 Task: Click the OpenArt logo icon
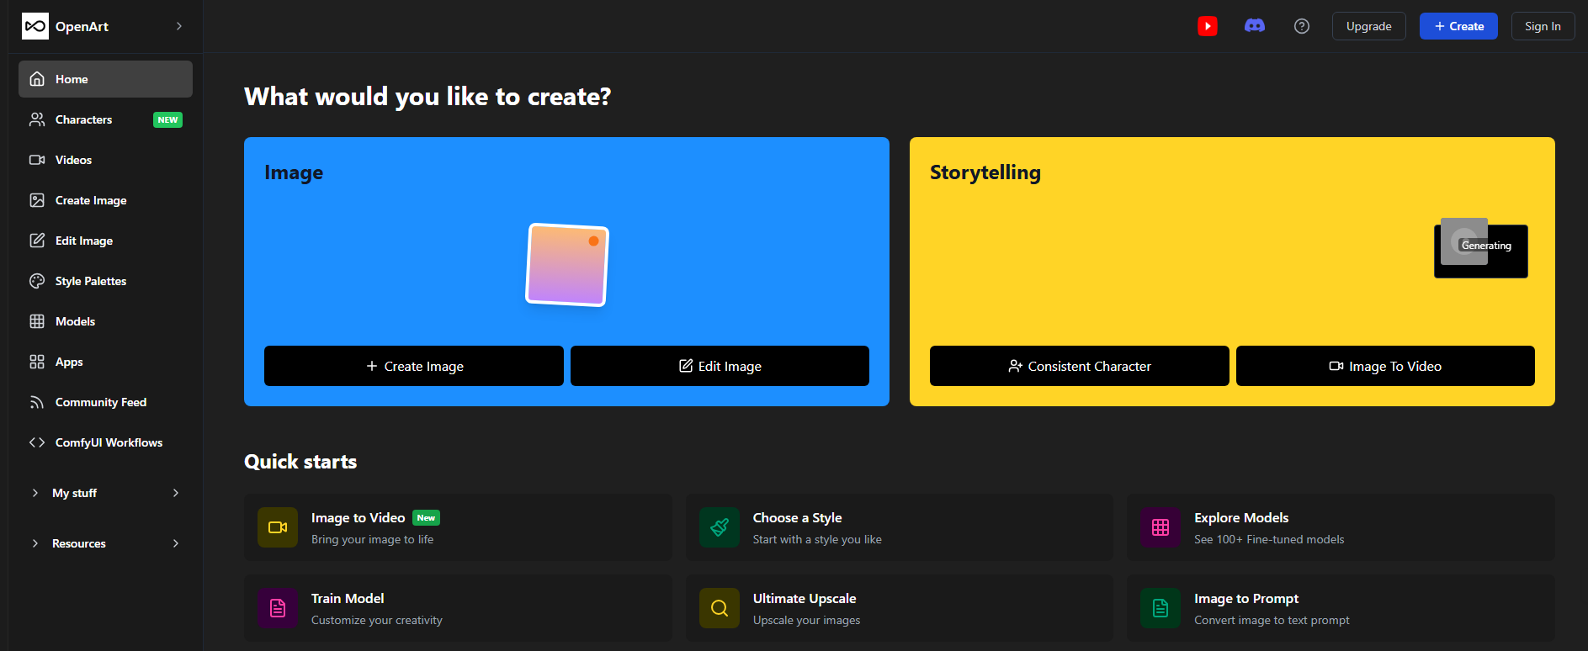[x=35, y=26]
